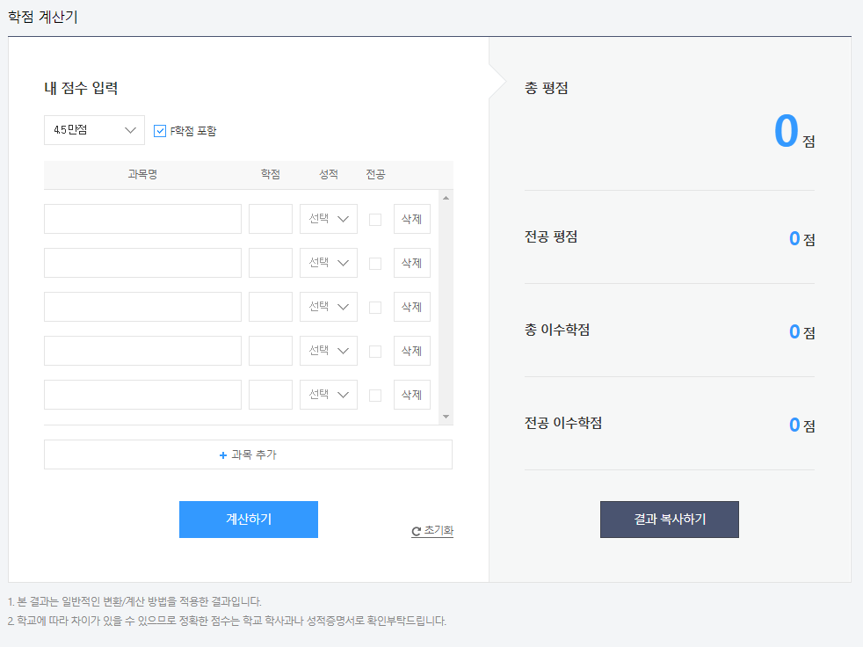
Task: Focus the second row 학점 credit field
Action: [x=271, y=263]
